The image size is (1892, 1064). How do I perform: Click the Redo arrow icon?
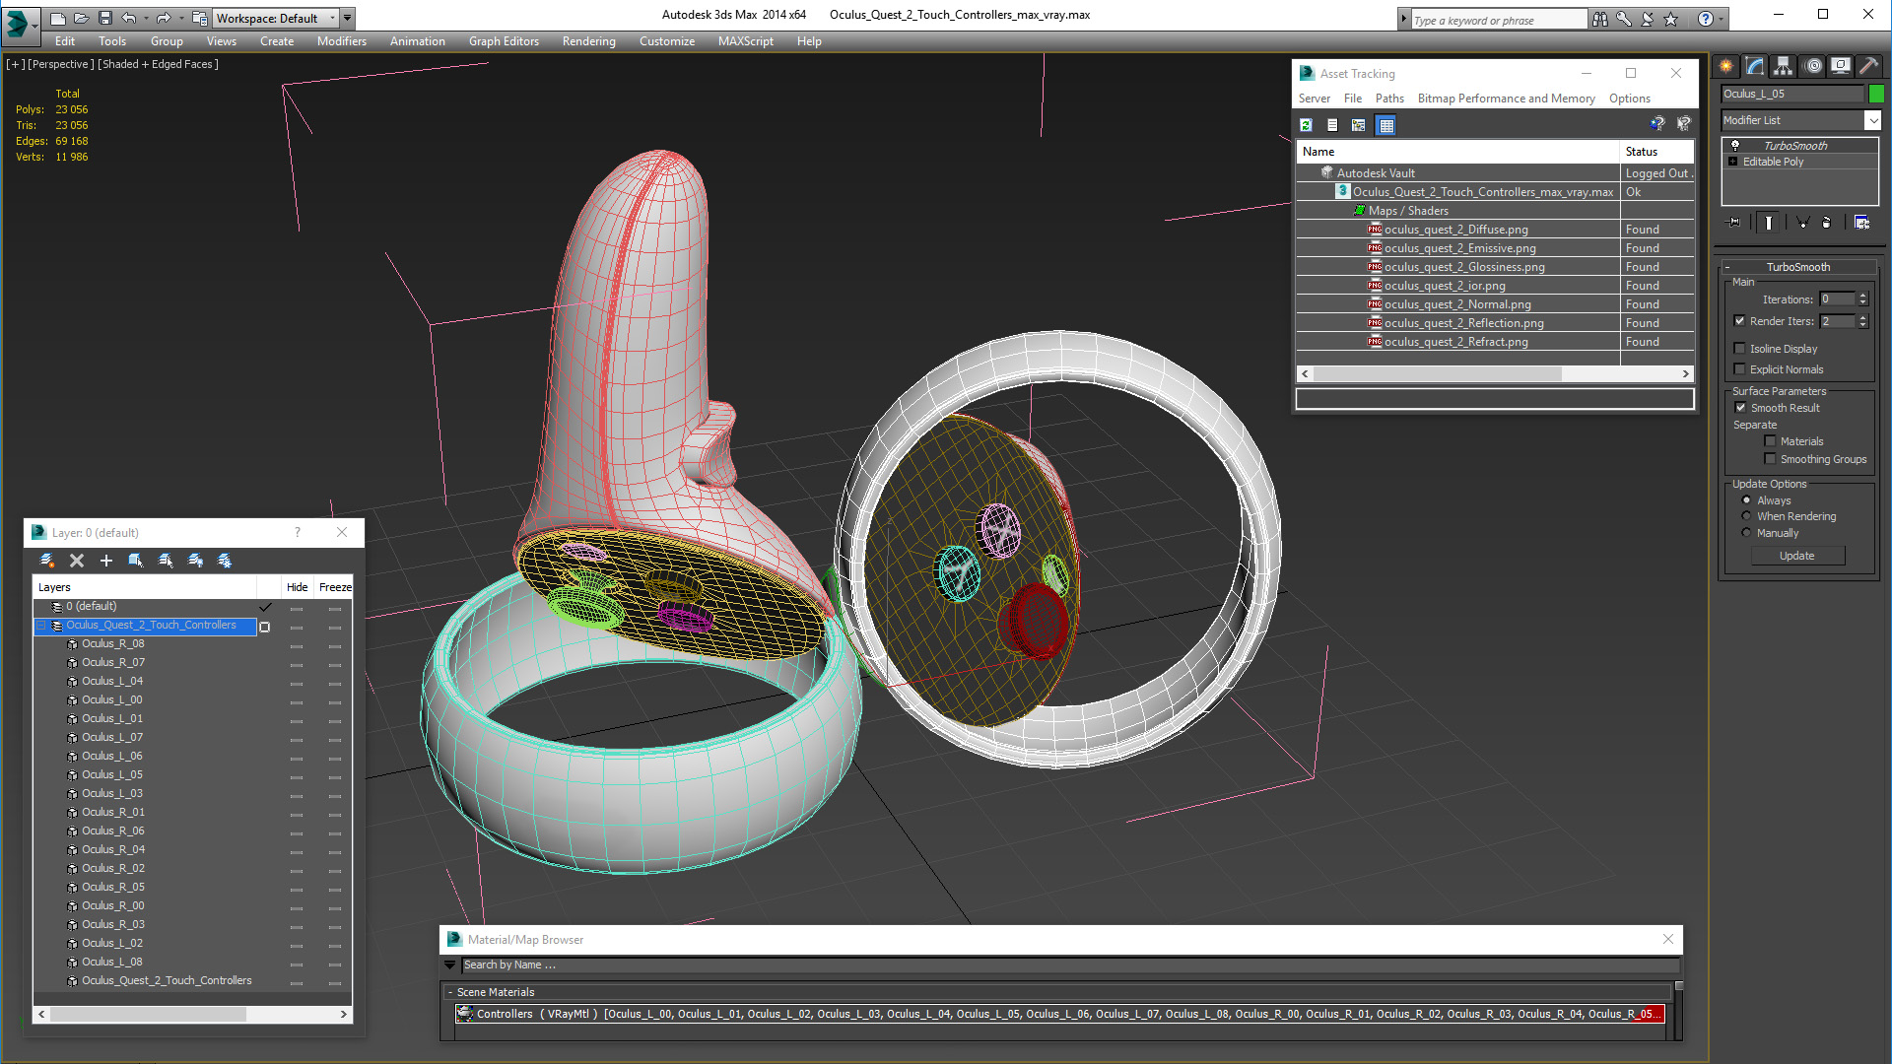coord(164,18)
